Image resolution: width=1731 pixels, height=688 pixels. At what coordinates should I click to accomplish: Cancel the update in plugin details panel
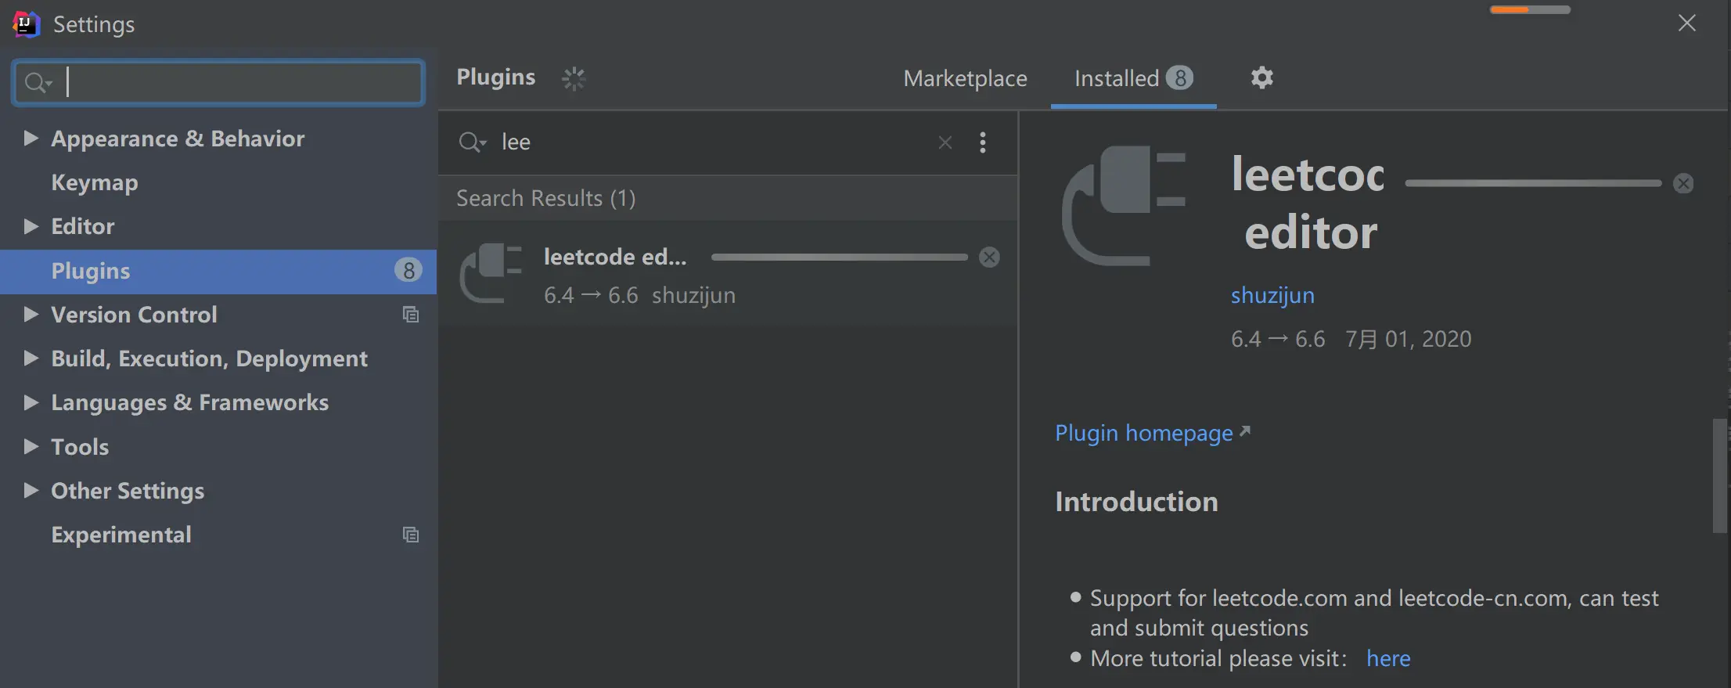(1683, 183)
